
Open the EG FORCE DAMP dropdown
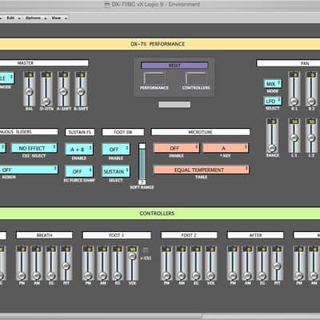tap(79, 171)
